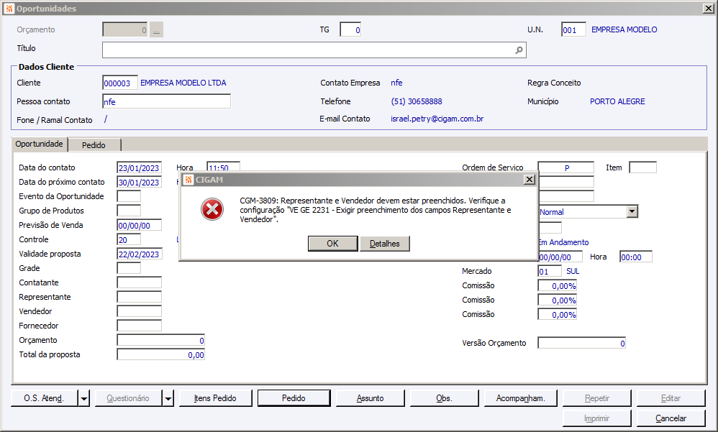
Task: Close the Oportunidades window
Action: pyautogui.click(x=708, y=8)
